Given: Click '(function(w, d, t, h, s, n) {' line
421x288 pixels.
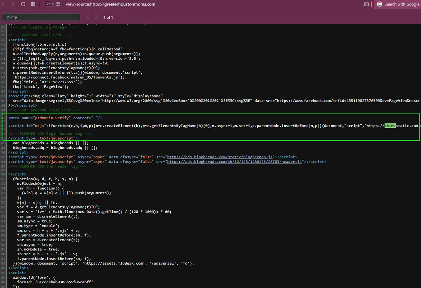Looking at the screenshot, I should pyautogui.click(x=45, y=179).
